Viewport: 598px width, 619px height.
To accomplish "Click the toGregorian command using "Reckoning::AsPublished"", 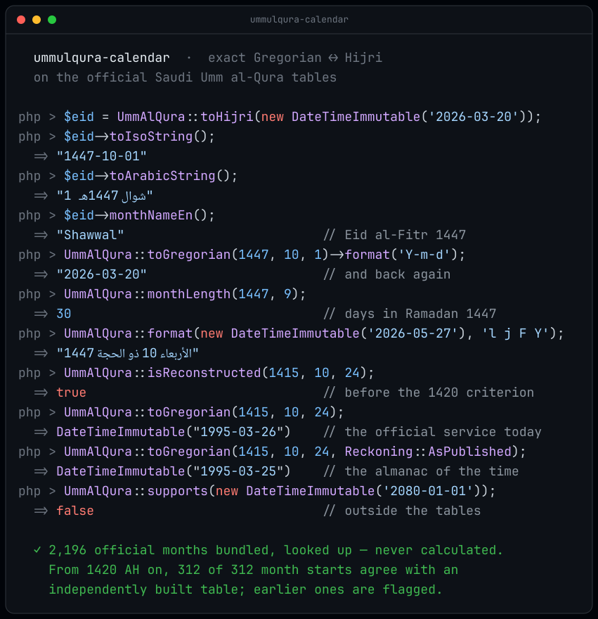I will (x=294, y=452).
